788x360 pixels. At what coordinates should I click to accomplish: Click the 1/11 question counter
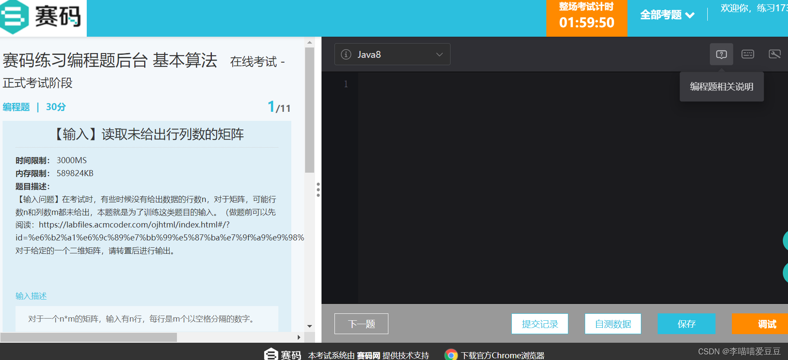pyautogui.click(x=279, y=107)
